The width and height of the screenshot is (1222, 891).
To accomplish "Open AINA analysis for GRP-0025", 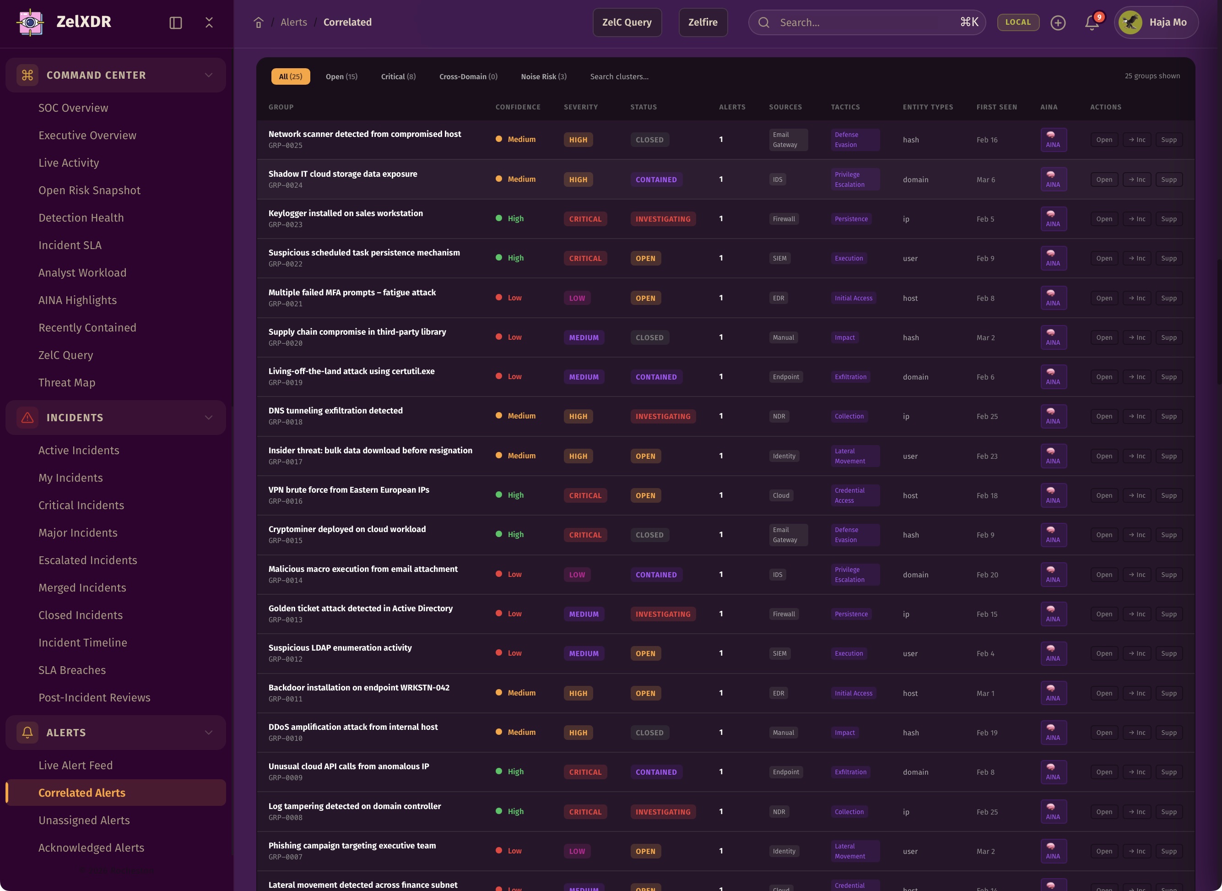I will pyautogui.click(x=1053, y=140).
